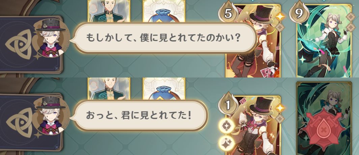Select the sparkle status icon beside the 1 HP Lyney card
359x155 pixels.
point(226,143)
